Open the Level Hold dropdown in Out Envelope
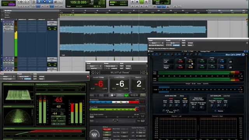This screenshot has height=140, width=249. point(227,96)
